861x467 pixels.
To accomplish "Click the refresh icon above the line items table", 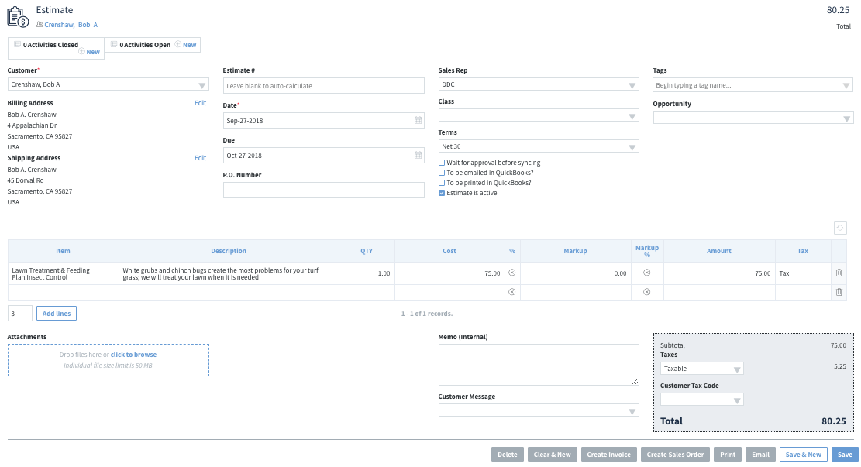I will 842,228.
